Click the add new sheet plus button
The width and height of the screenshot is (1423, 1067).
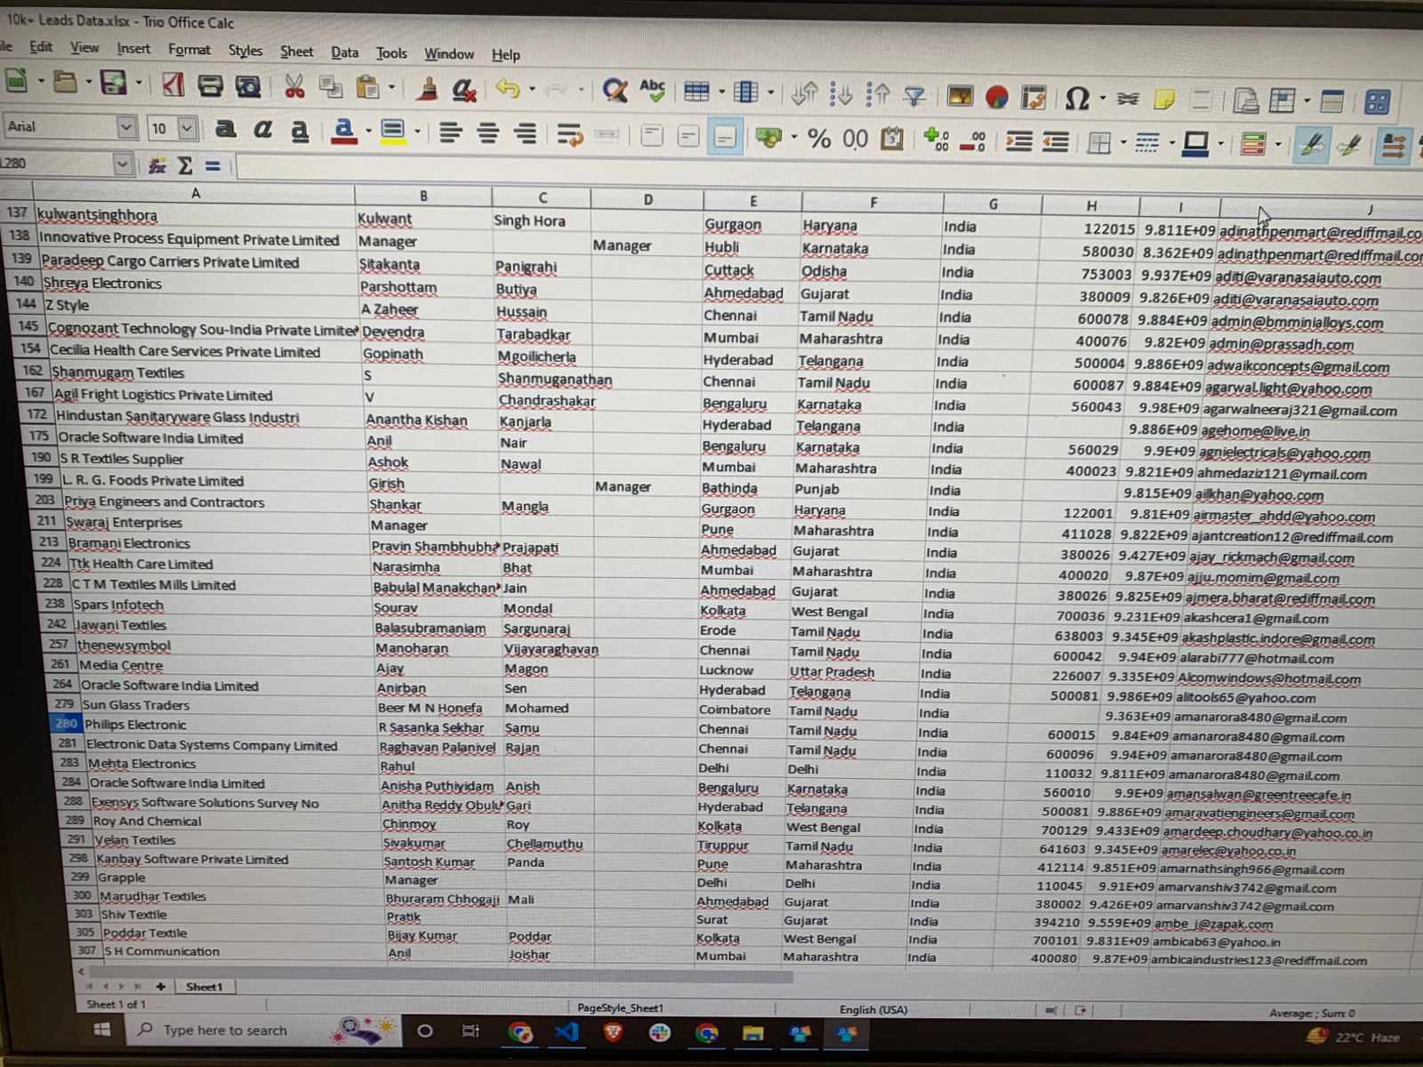(161, 986)
